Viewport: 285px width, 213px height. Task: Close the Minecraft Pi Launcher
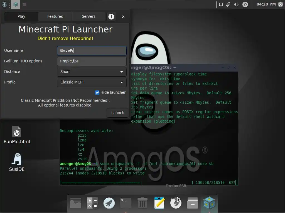(x=123, y=17)
